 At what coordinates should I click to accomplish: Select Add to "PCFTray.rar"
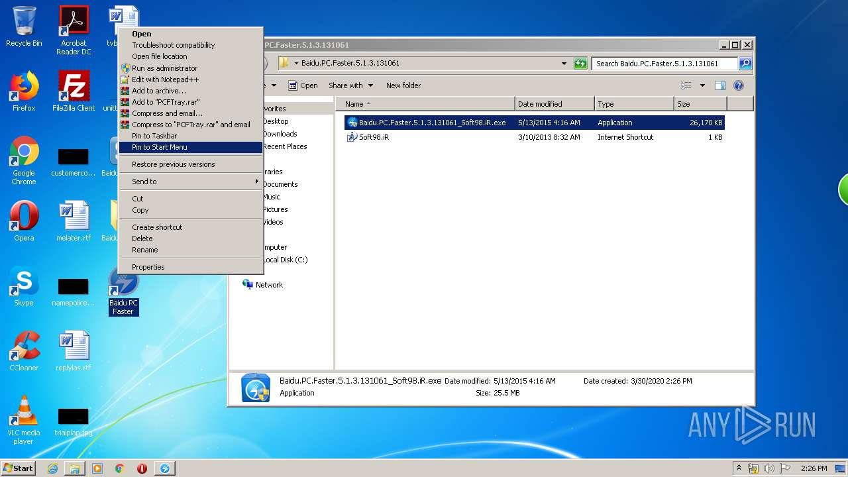pos(191,102)
